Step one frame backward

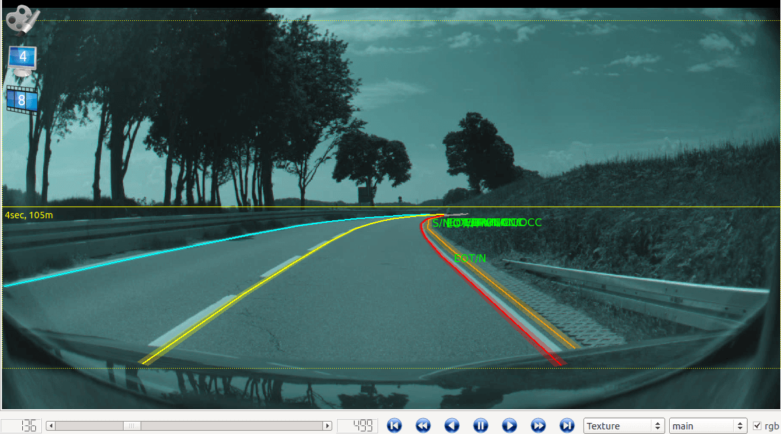(452, 426)
